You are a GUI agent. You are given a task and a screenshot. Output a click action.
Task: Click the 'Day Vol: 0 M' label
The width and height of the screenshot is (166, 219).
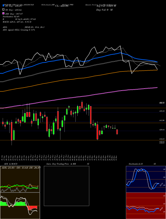(104, 10)
